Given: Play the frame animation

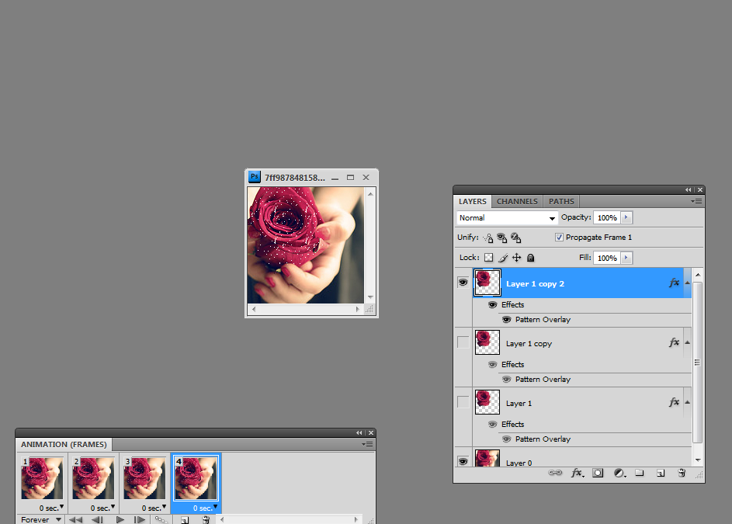Looking at the screenshot, I should (x=120, y=520).
